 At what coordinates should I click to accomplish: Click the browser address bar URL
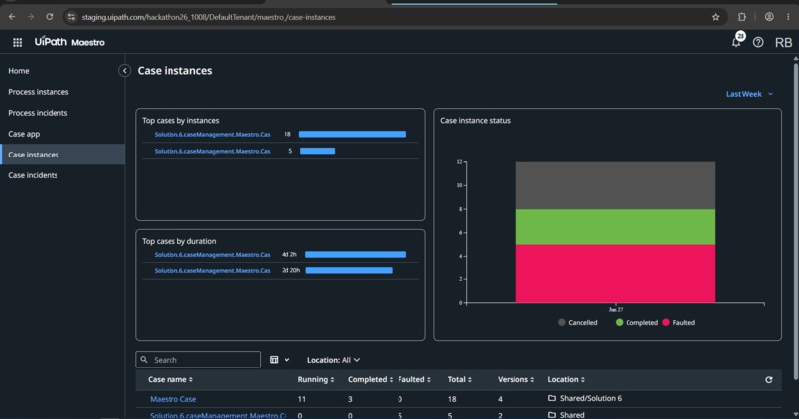[x=208, y=17]
